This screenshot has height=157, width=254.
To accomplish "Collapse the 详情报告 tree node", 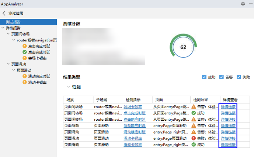I will [x=3, y=28].
